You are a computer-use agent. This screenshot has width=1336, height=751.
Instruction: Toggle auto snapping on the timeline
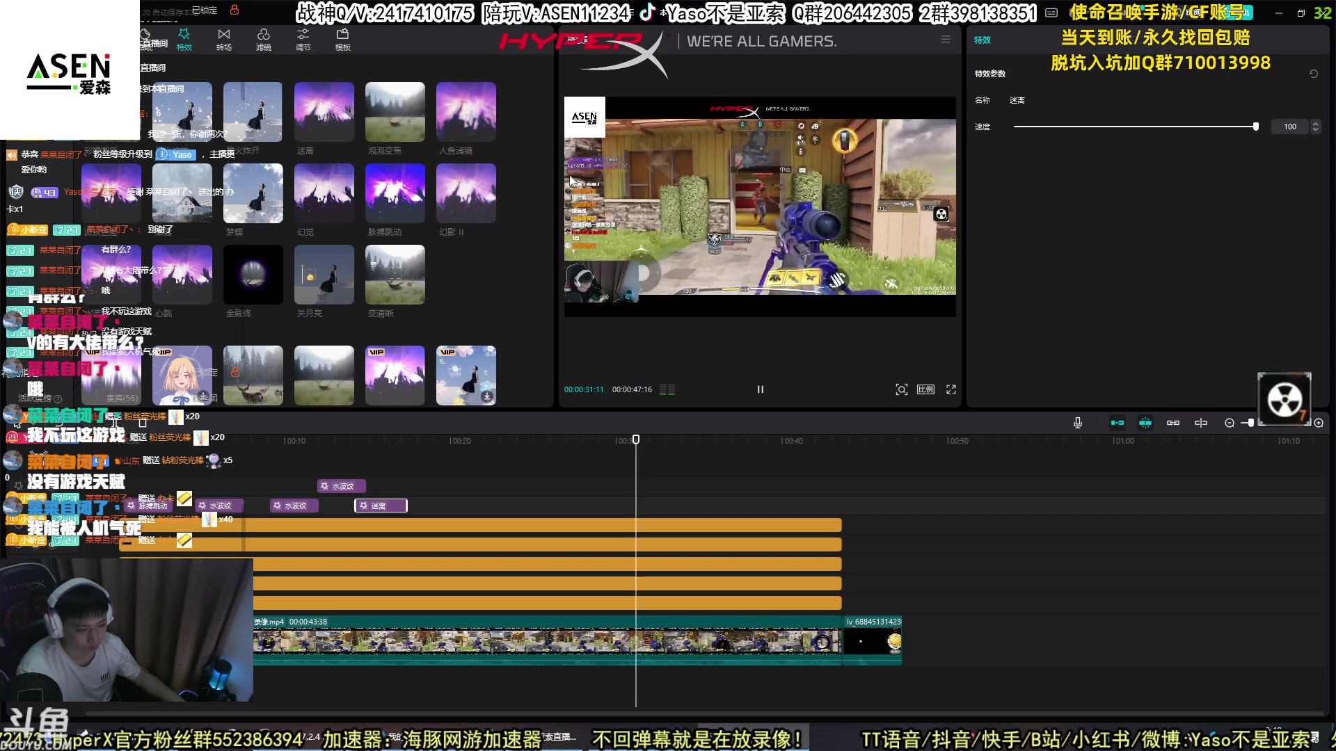(x=1145, y=423)
